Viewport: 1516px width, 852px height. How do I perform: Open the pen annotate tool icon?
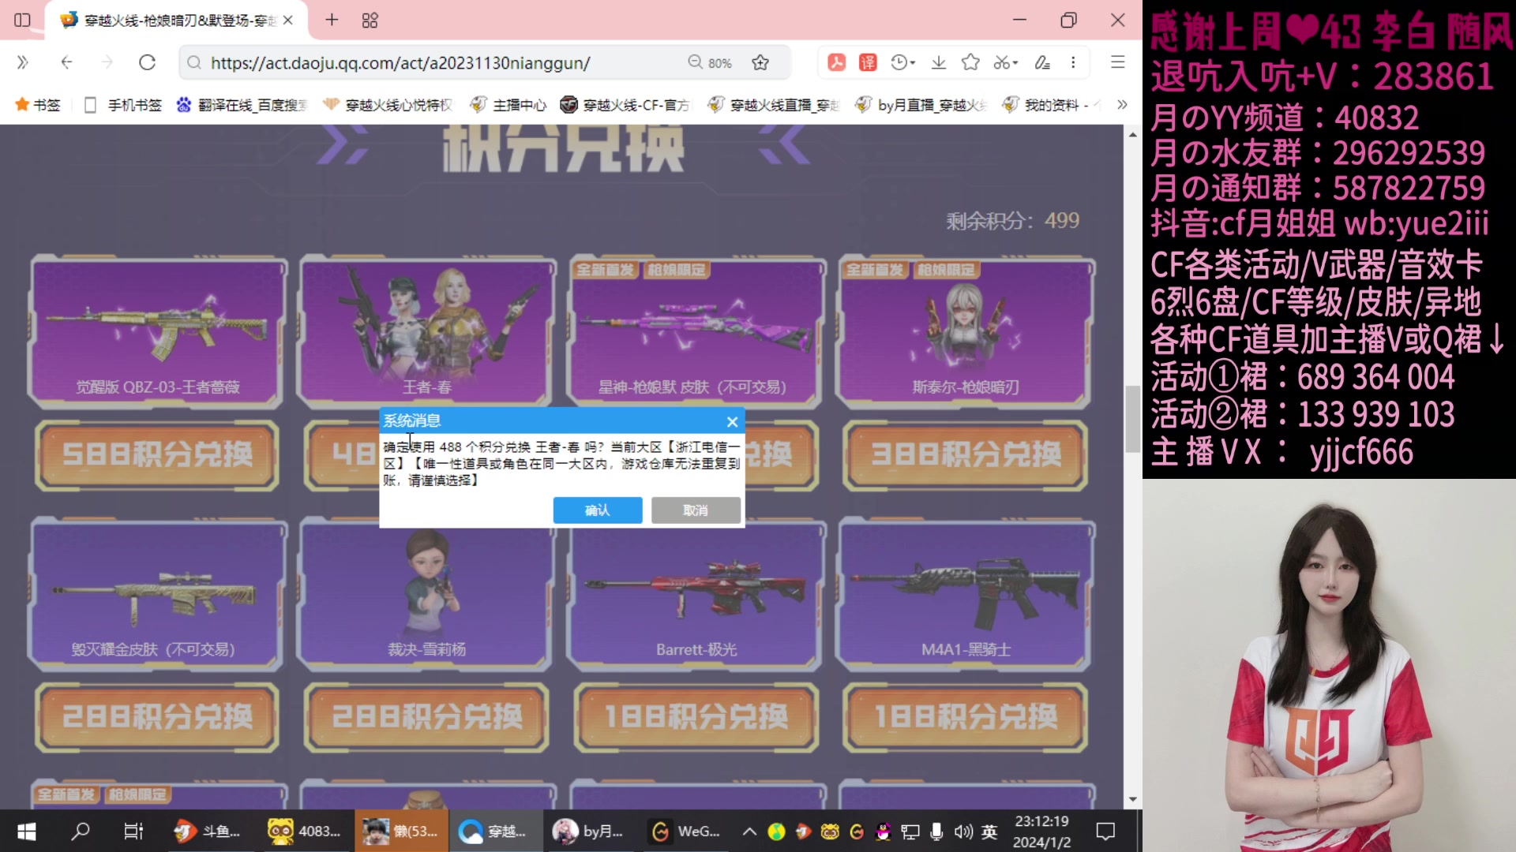click(x=1042, y=62)
